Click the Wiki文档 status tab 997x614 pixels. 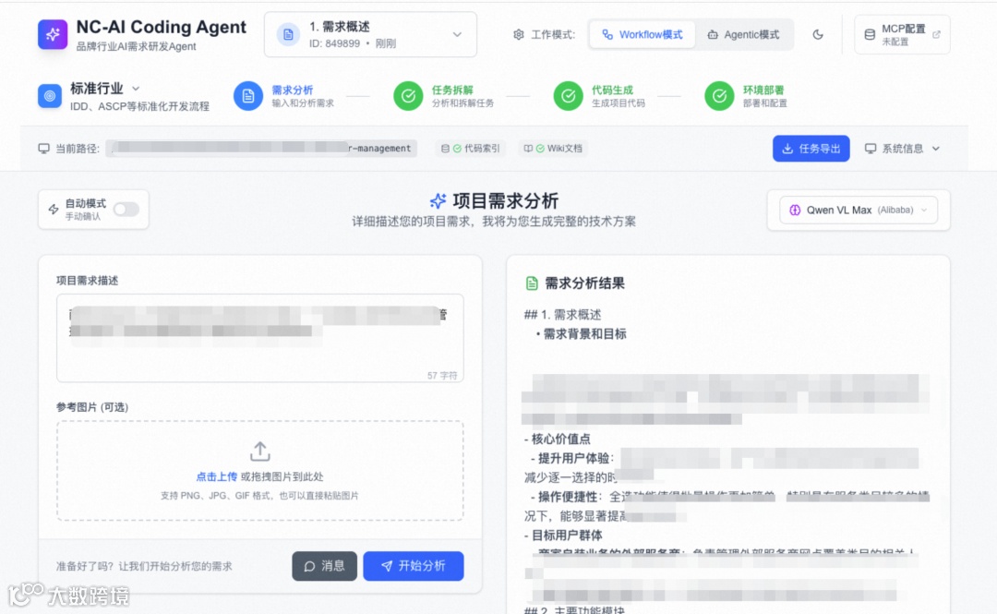(553, 149)
